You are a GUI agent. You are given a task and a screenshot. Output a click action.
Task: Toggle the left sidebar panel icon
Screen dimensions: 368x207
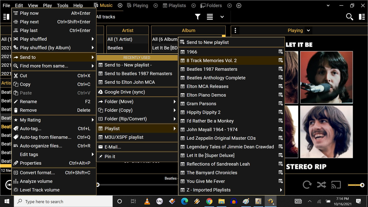tap(6, 17)
